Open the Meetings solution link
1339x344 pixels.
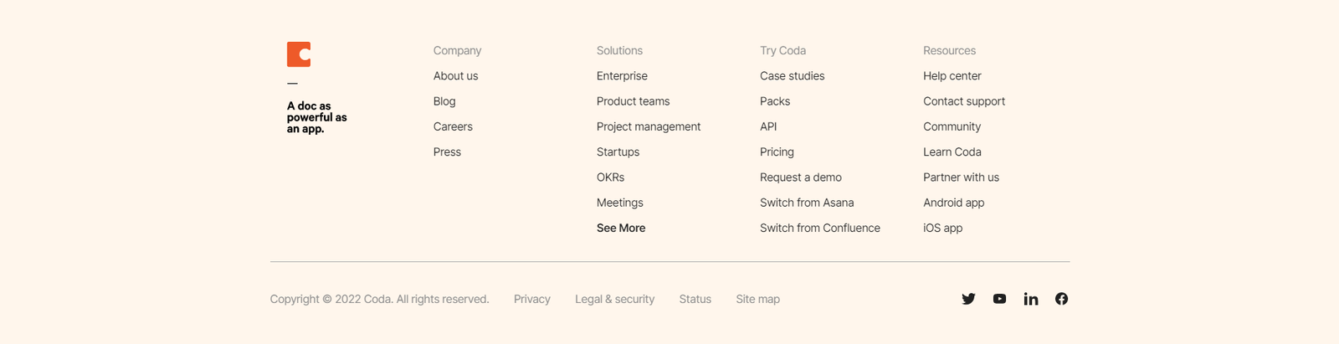coord(620,203)
